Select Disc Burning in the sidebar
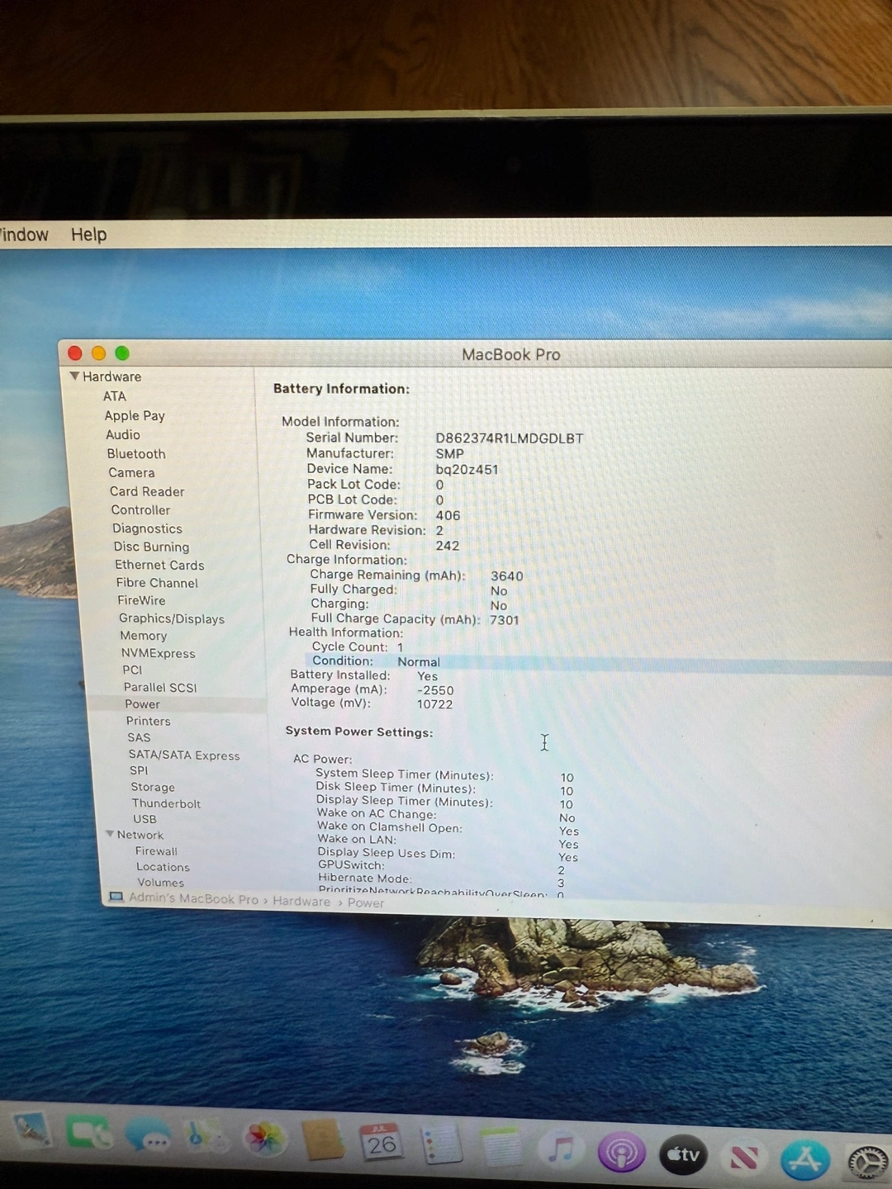Viewport: 892px width, 1189px height. [x=151, y=547]
